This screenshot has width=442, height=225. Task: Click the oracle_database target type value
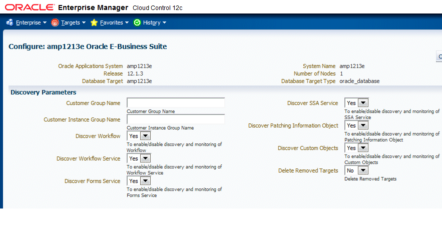[x=359, y=81]
